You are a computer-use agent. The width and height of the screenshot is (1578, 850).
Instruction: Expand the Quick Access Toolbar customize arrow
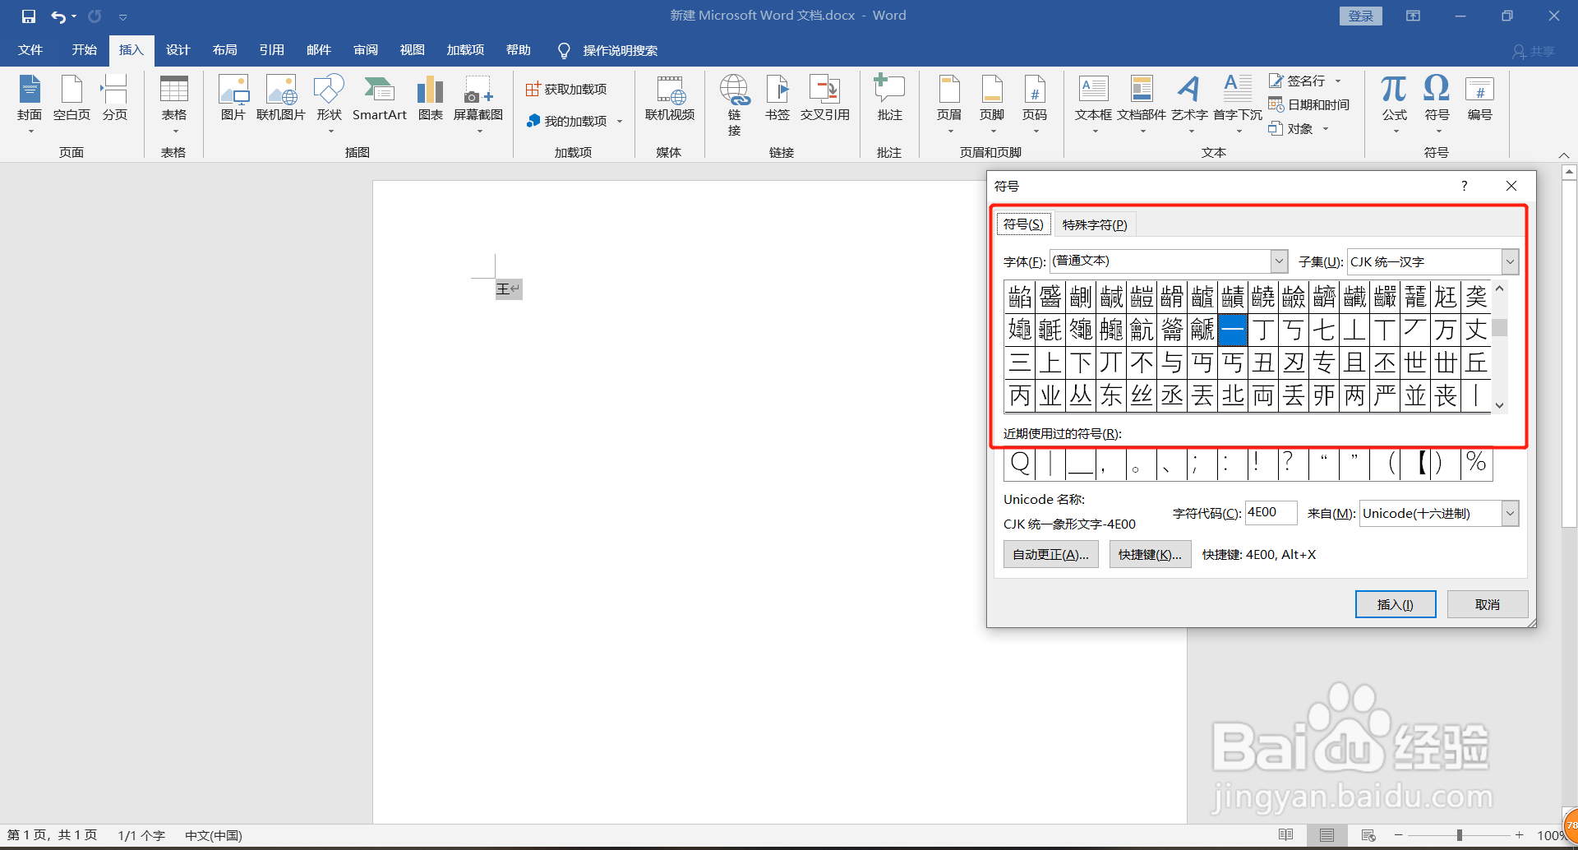click(x=122, y=16)
